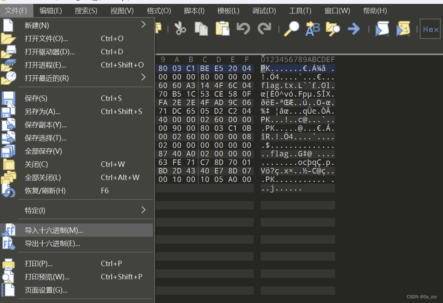This screenshot has width=443, height=303.
Task: Click the Paste clipboard icon
Action: (x=223, y=29)
